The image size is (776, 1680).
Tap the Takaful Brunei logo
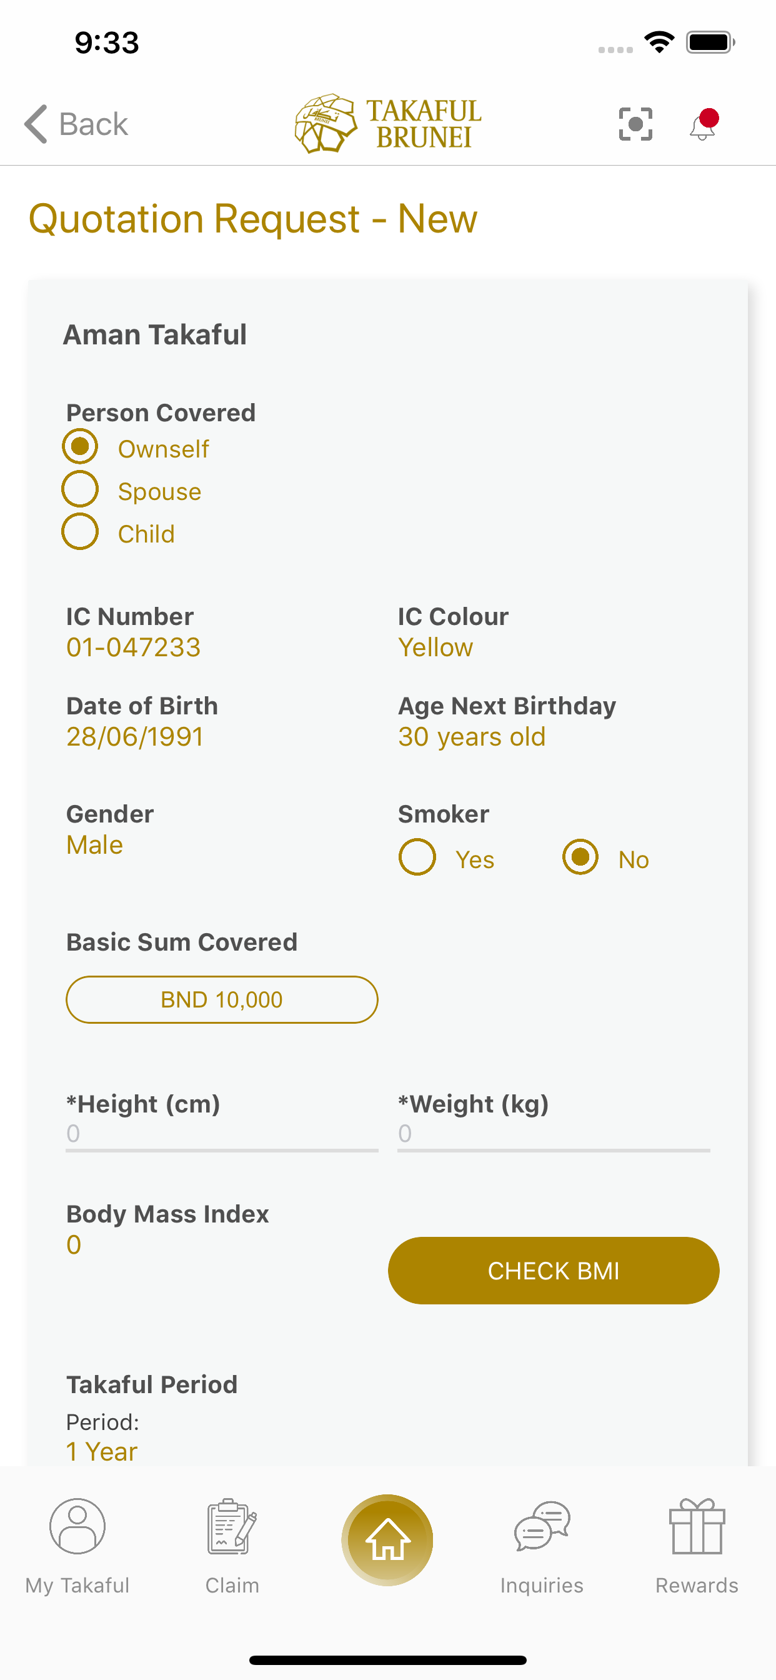[x=388, y=124]
